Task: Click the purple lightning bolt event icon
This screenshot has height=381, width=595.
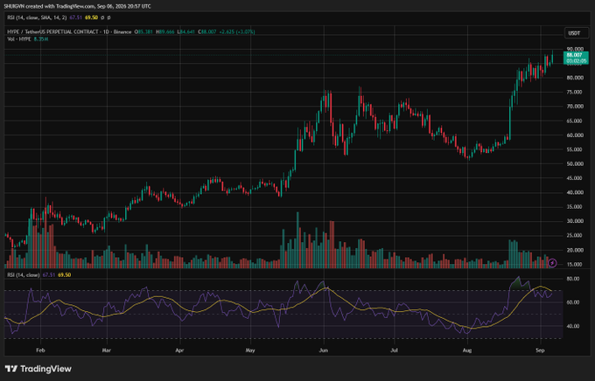Action: coord(552,262)
